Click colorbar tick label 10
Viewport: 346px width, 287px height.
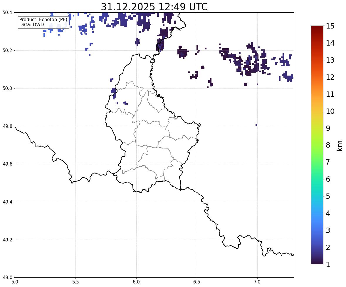point(330,111)
